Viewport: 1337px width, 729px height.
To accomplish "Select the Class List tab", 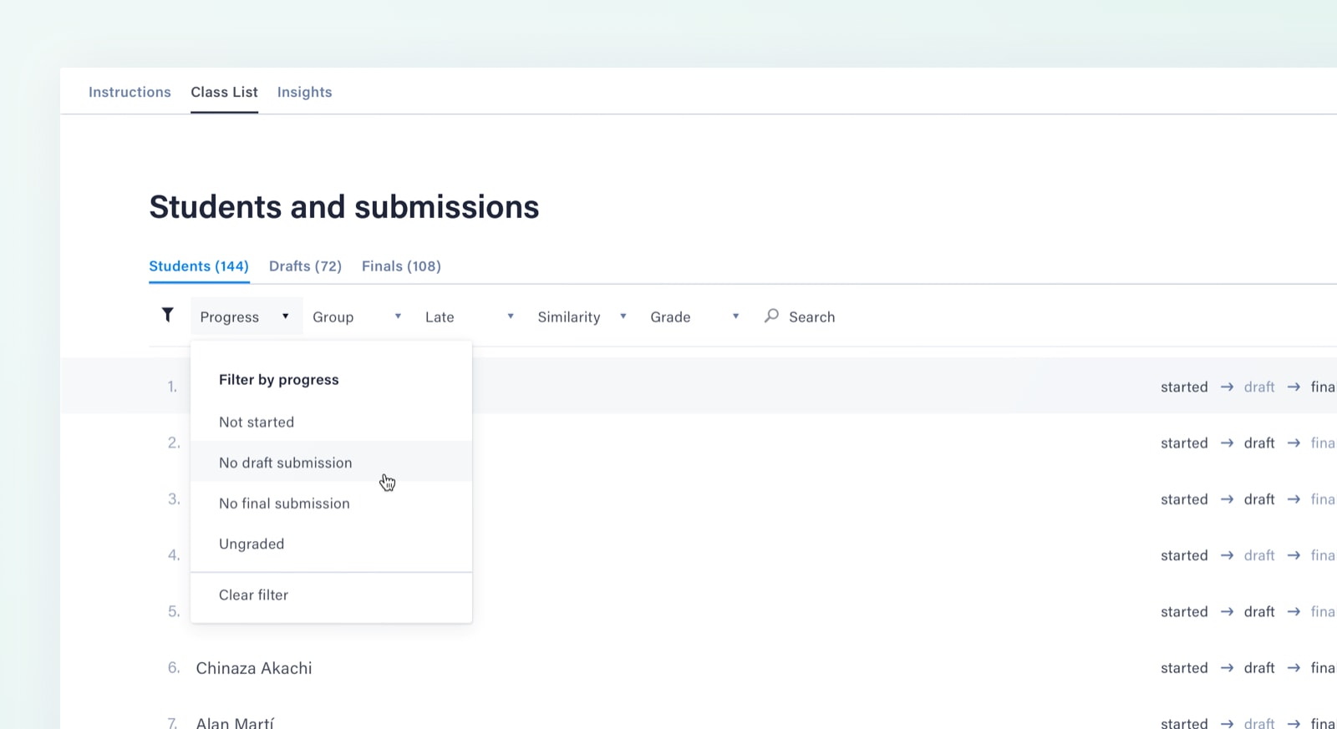I will [x=224, y=92].
